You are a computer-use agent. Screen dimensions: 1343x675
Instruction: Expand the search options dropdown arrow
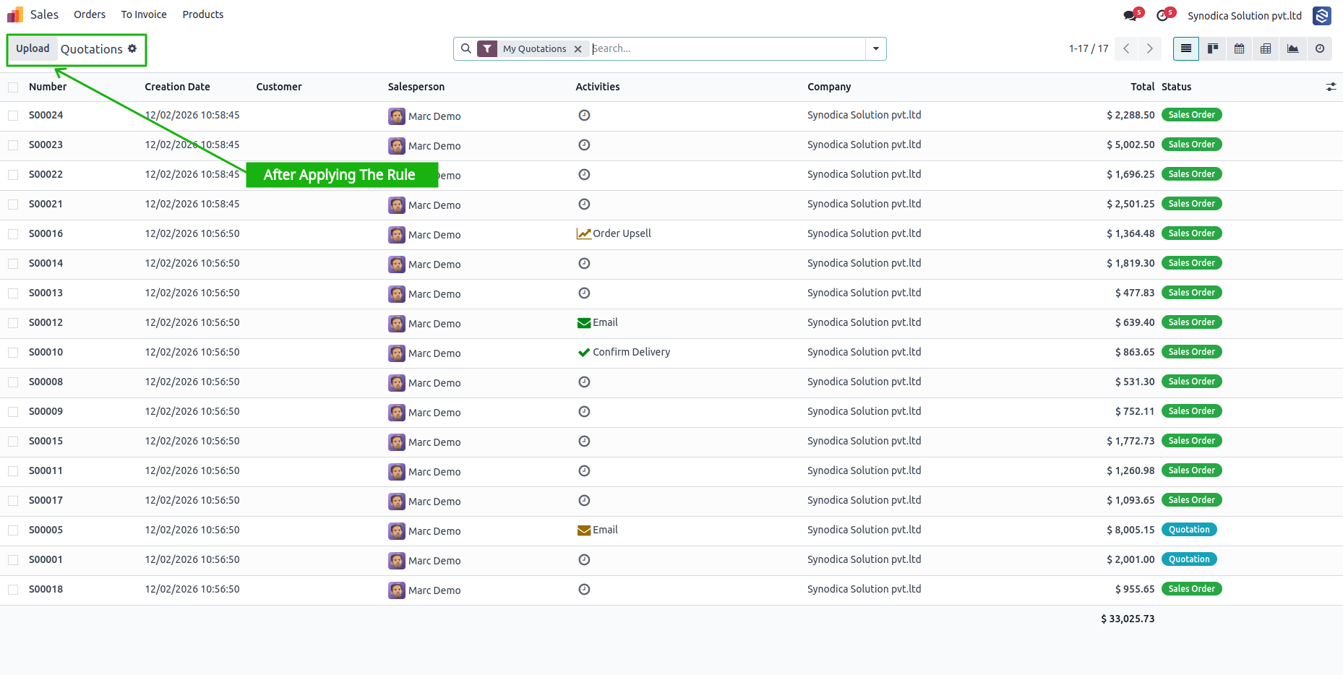[x=876, y=48]
